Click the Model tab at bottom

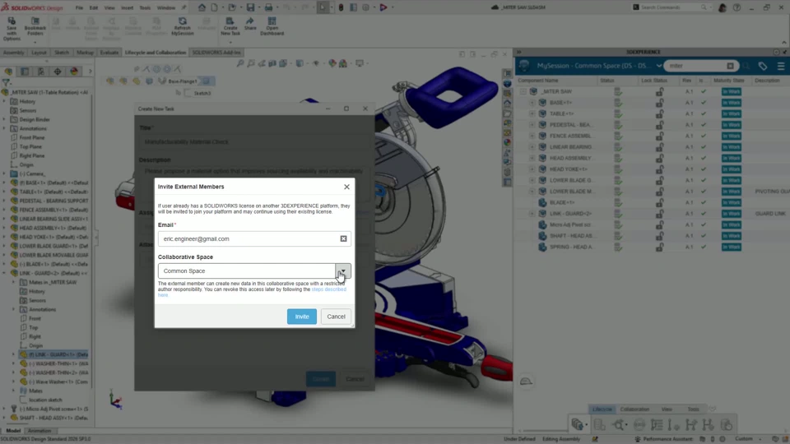click(x=13, y=431)
